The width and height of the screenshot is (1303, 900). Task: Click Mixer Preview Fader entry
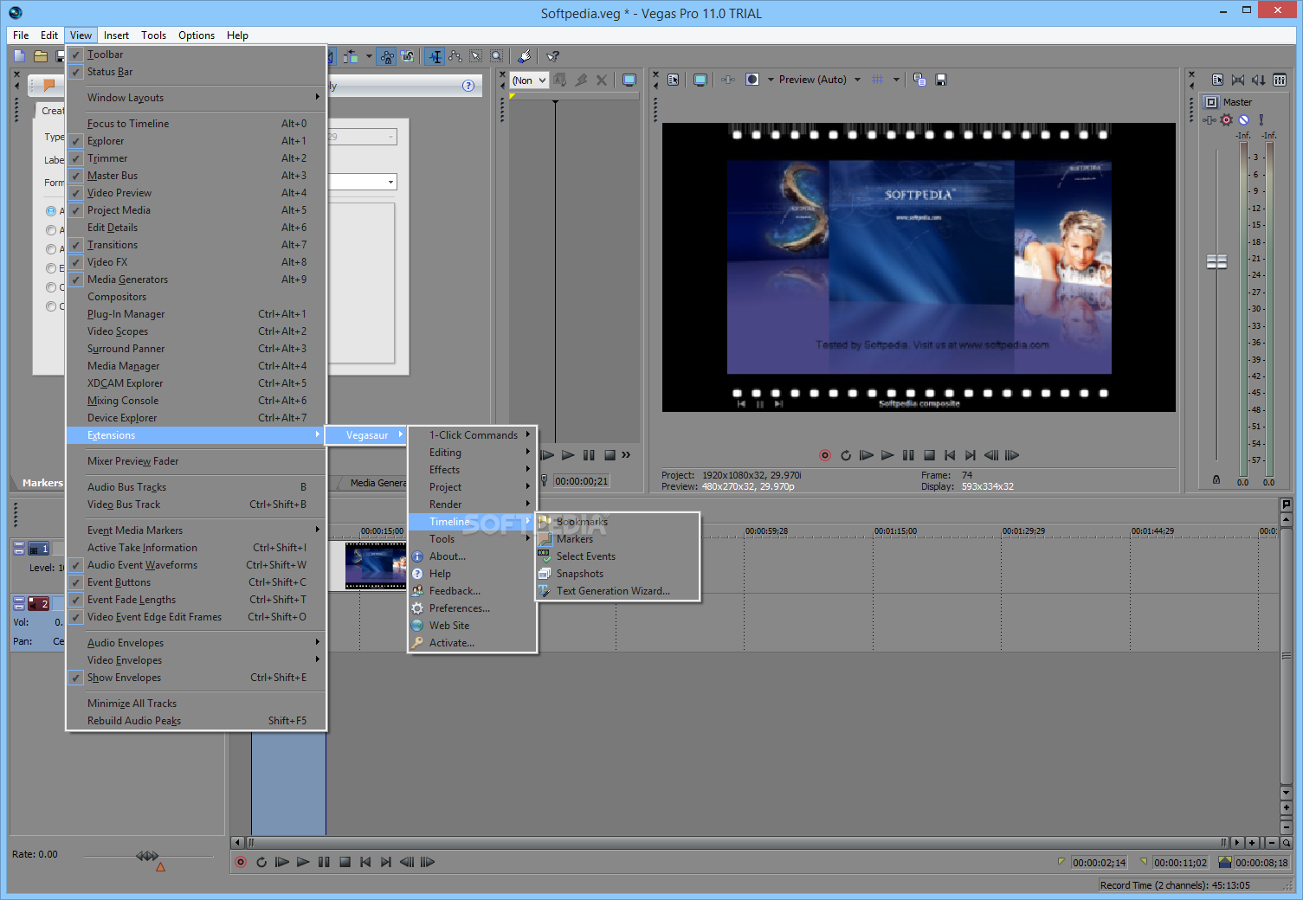click(x=197, y=461)
